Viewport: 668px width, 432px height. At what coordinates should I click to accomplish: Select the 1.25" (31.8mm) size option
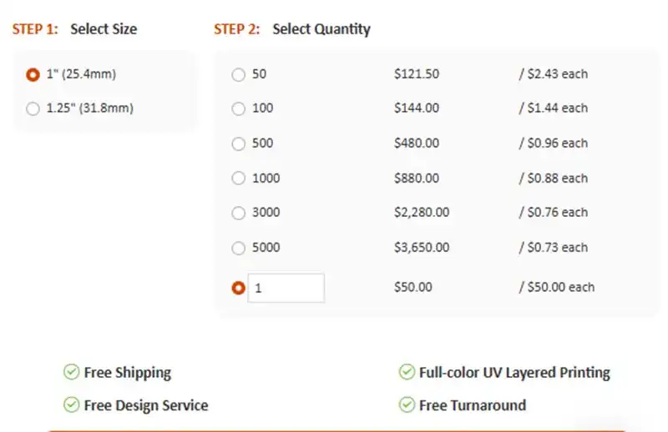33,108
